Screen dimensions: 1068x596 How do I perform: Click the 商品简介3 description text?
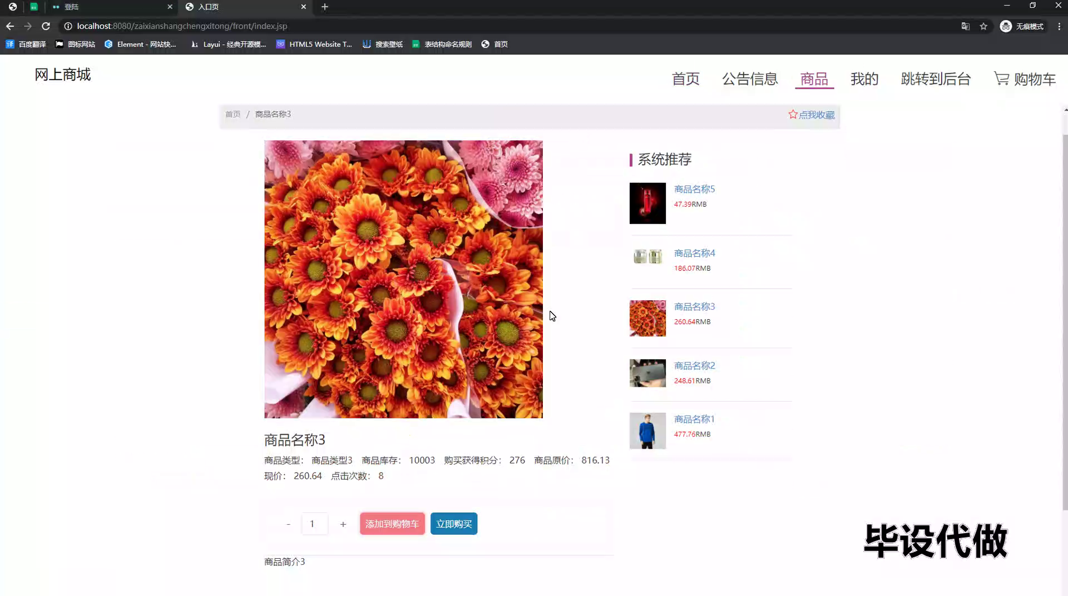tap(284, 562)
